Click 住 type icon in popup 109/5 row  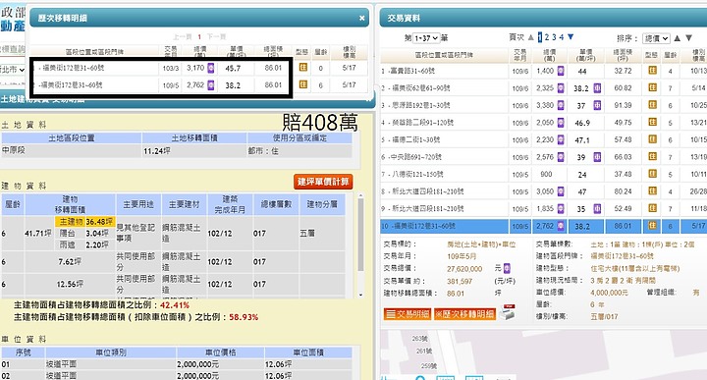pyautogui.click(x=303, y=84)
